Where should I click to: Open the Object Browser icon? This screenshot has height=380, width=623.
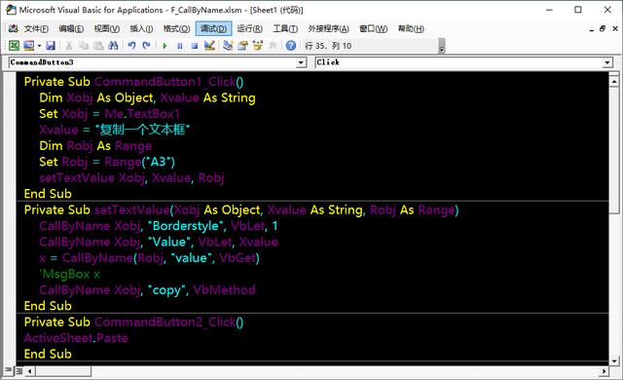(x=257, y=46)
